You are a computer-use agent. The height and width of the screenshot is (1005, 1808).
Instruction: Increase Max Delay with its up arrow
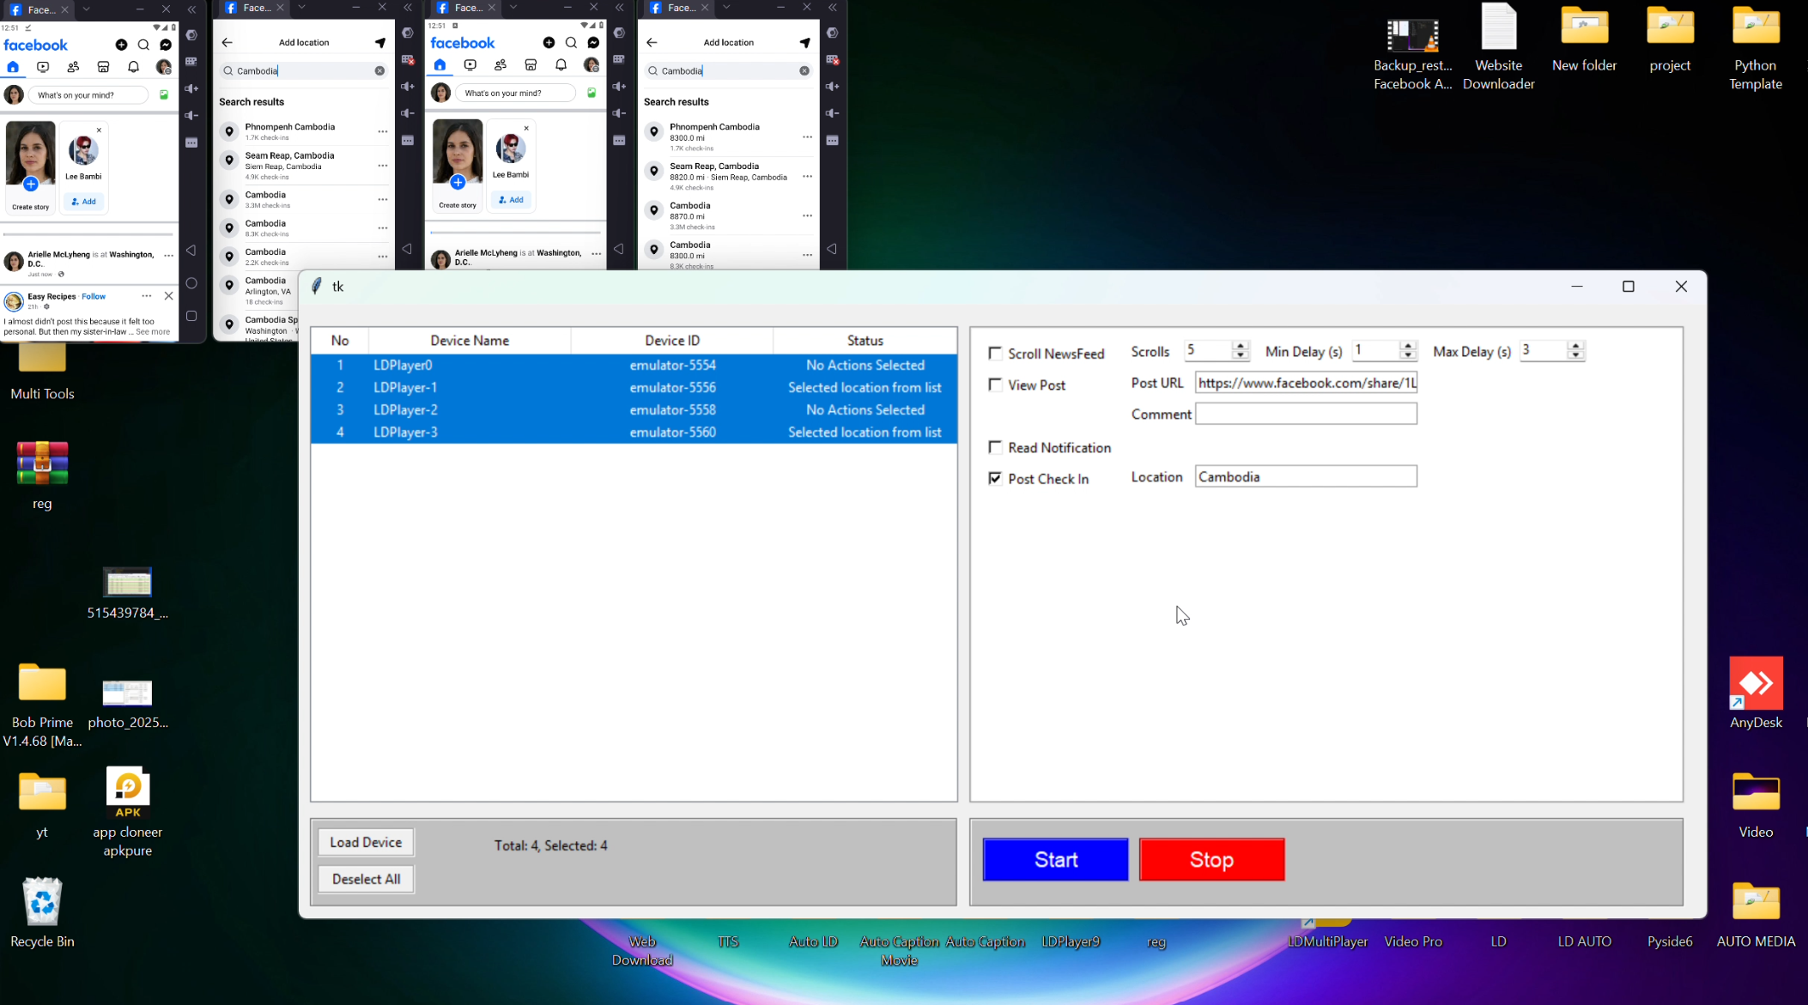click(x=1575, y=346)
